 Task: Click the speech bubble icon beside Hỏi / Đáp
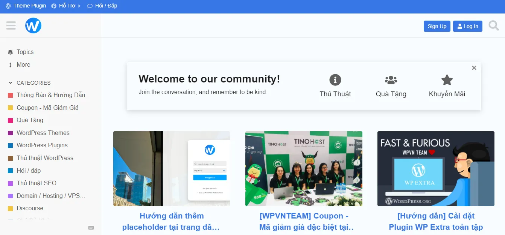coord(90,6)
